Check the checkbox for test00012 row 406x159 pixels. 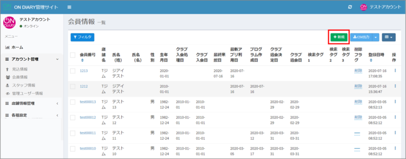73,117
